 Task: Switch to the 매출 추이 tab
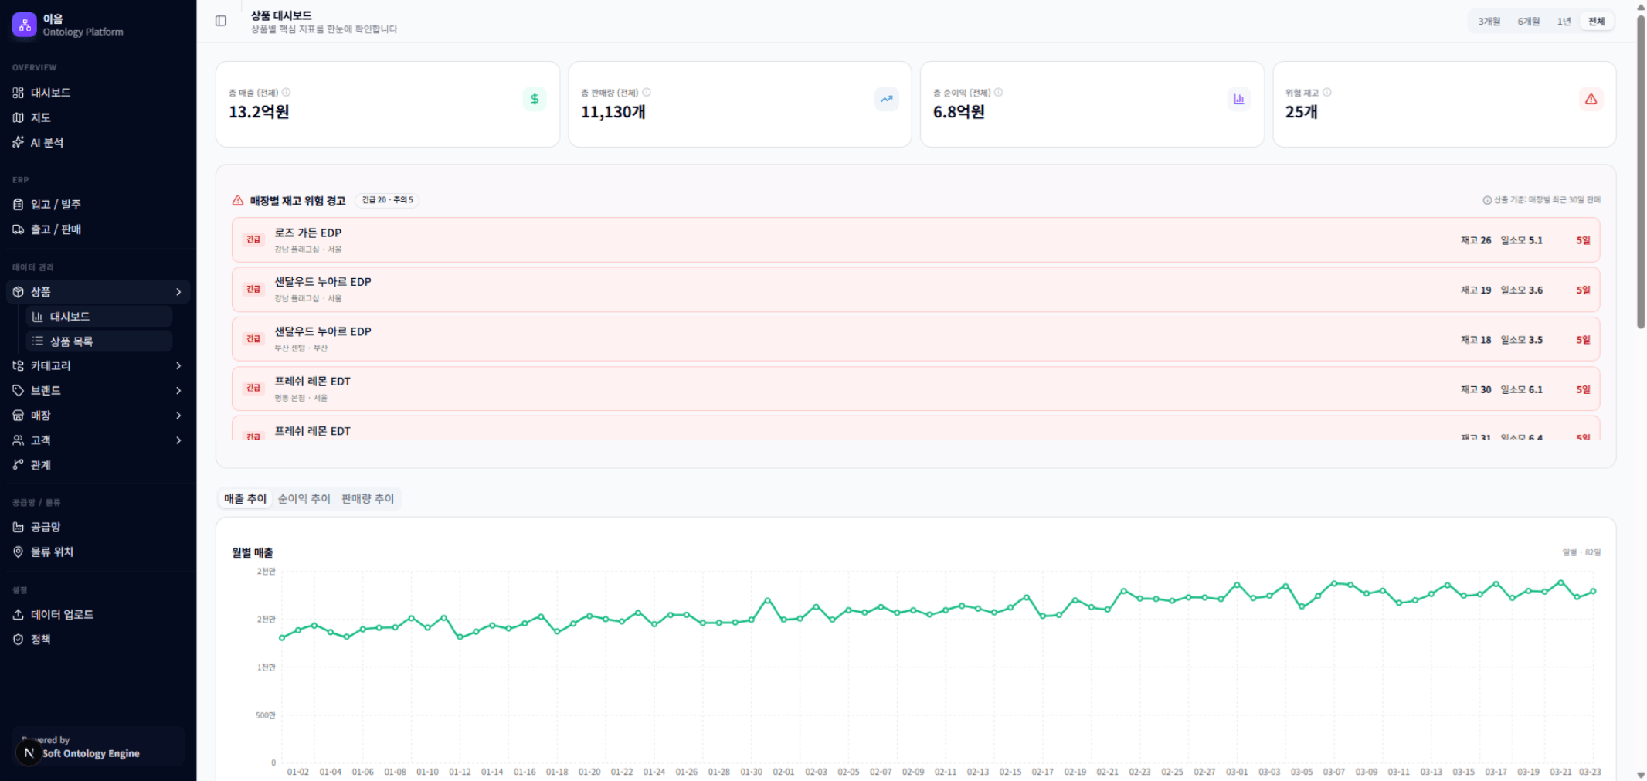click(x=246, y=499)
